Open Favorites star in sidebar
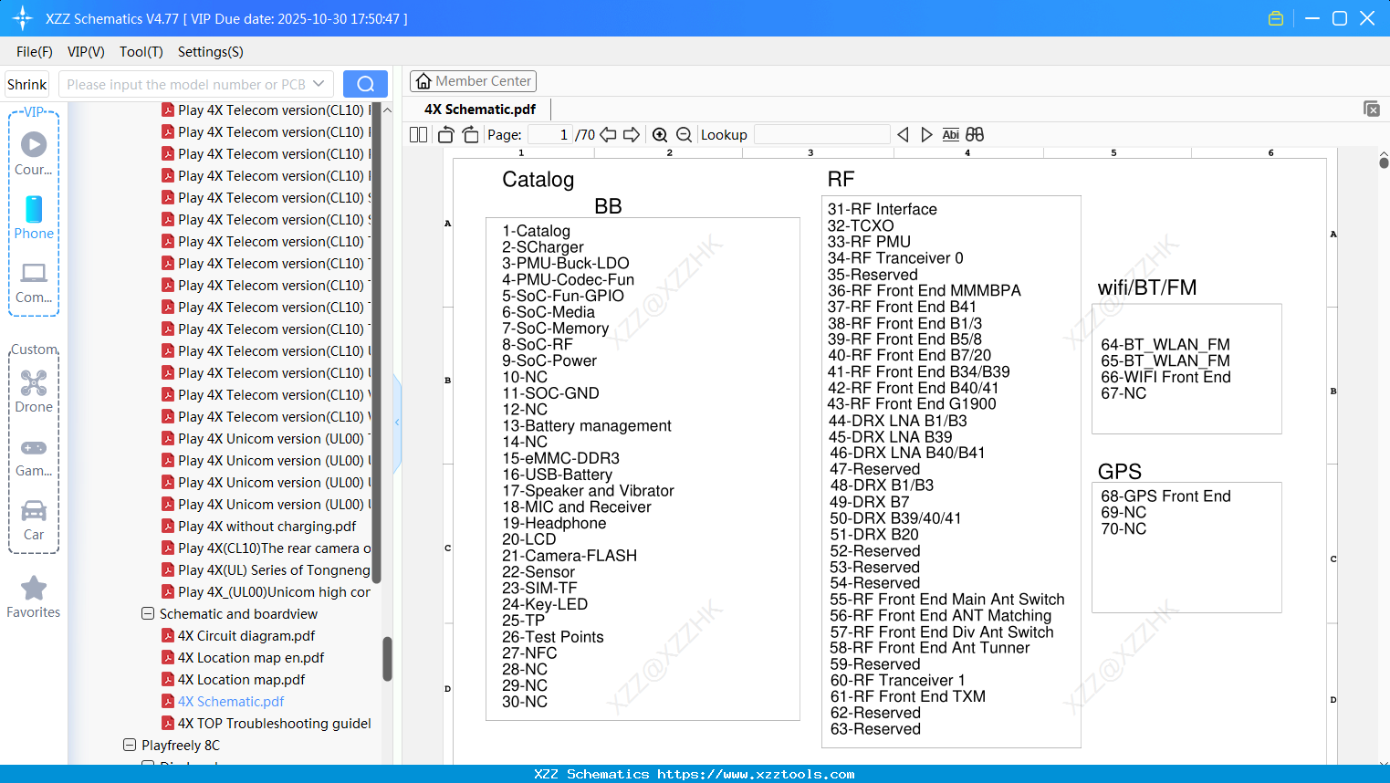The height and width of the screenshot is (783, 1390). (x=34, y=597)
